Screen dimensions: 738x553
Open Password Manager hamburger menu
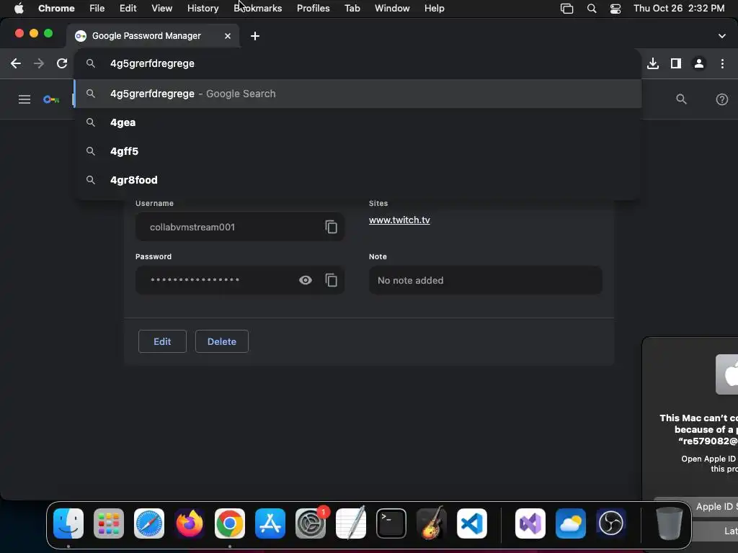(x=24, y=99)
